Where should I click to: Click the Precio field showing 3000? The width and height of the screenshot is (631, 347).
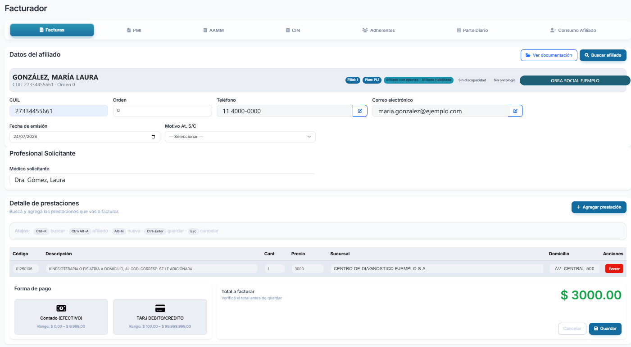(x=308, y=269)
